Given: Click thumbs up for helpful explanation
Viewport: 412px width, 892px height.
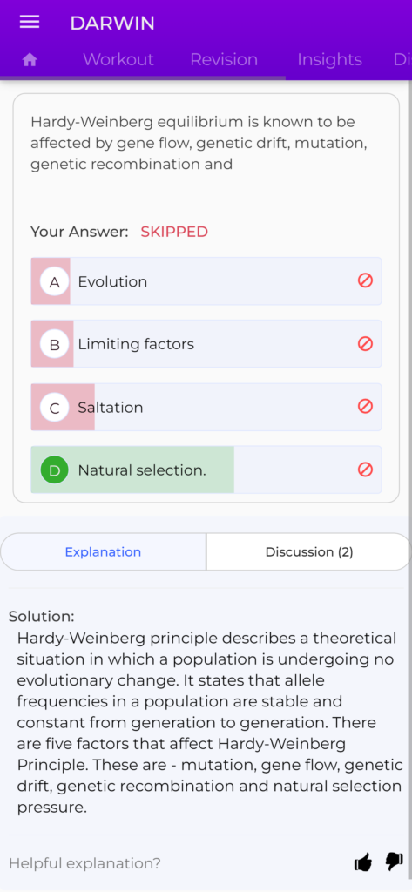Looking at the screenshot, I should [x=363, y=862].
